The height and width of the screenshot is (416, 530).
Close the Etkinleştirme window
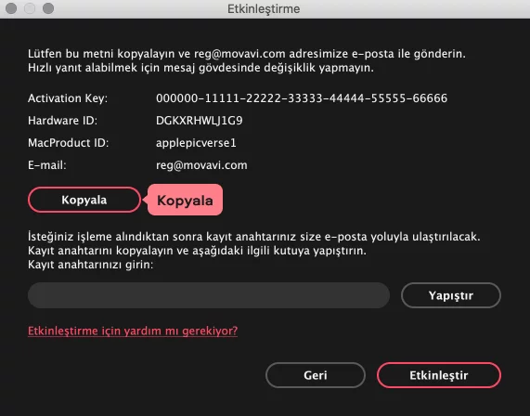click(11, 8)
